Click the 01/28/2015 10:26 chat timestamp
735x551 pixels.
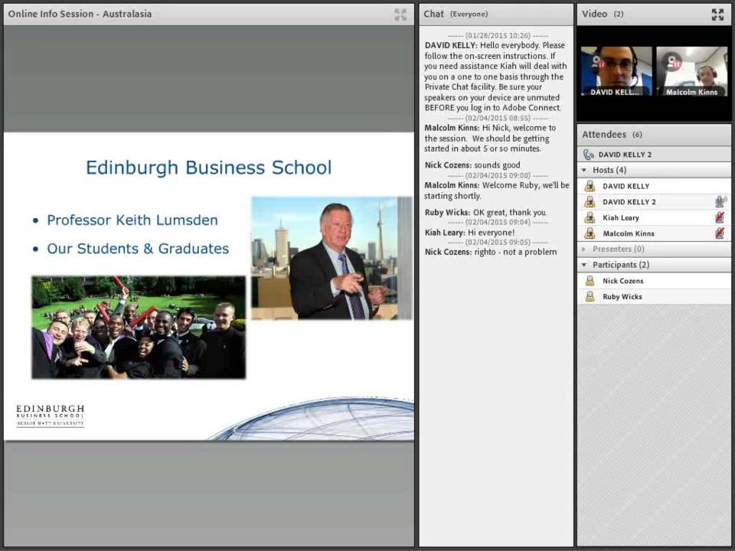tap(498, 36)
